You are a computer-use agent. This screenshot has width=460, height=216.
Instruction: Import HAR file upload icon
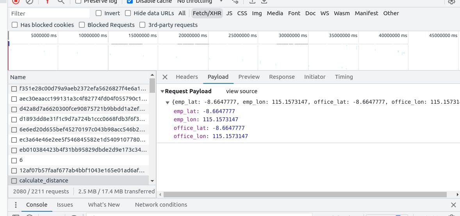point(252,2)
